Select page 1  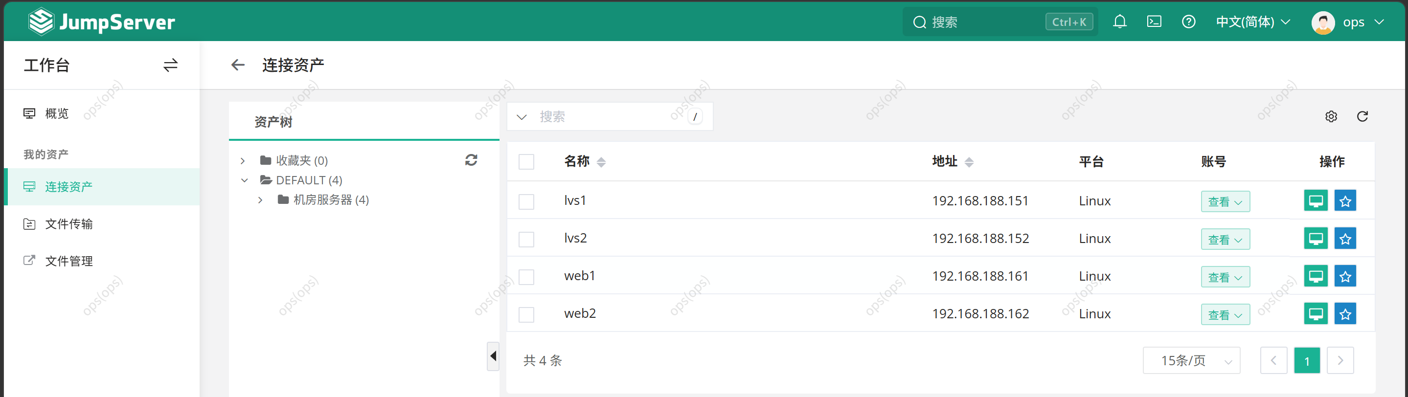point(1307,360)
